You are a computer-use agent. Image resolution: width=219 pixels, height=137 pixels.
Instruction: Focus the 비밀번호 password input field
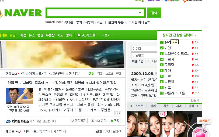(144, 55)
